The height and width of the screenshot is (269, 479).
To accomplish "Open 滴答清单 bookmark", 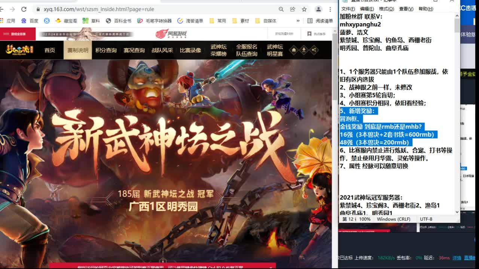I will pyautogui.click(x=190, y=21).
